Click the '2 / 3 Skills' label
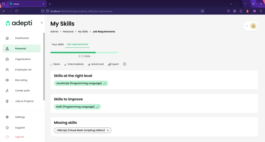Viewport: 265px width, 142px height. [84, 56]
